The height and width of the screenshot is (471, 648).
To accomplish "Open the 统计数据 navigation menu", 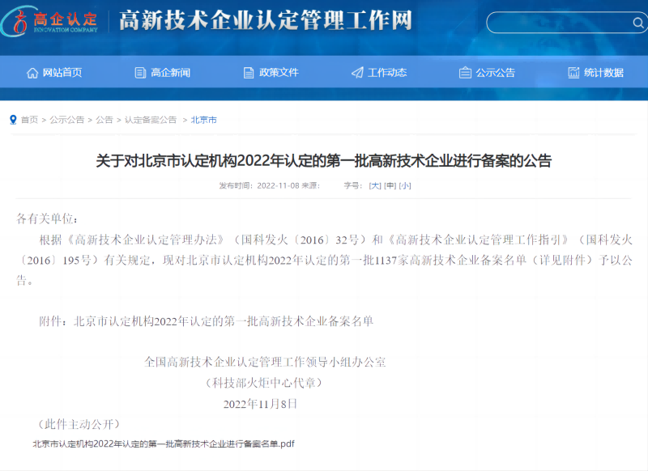I will click(x=603, y=73).
